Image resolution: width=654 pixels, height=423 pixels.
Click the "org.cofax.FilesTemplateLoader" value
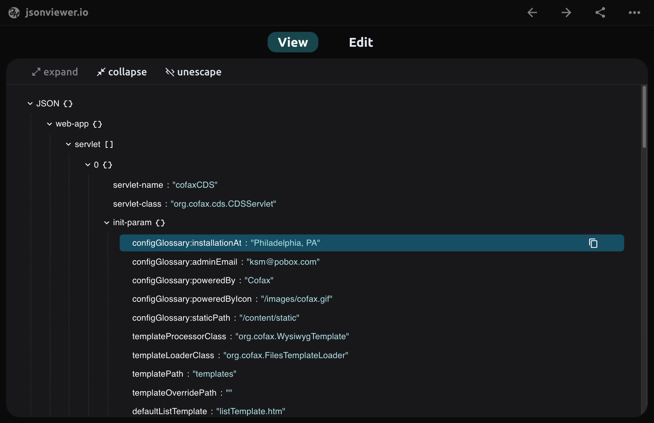(286, 355)
